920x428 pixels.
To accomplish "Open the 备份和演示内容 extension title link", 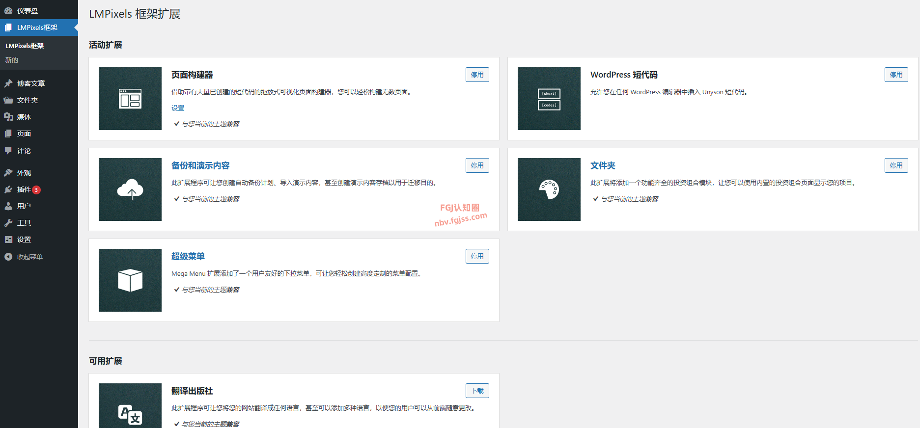I will click(200, 166).
